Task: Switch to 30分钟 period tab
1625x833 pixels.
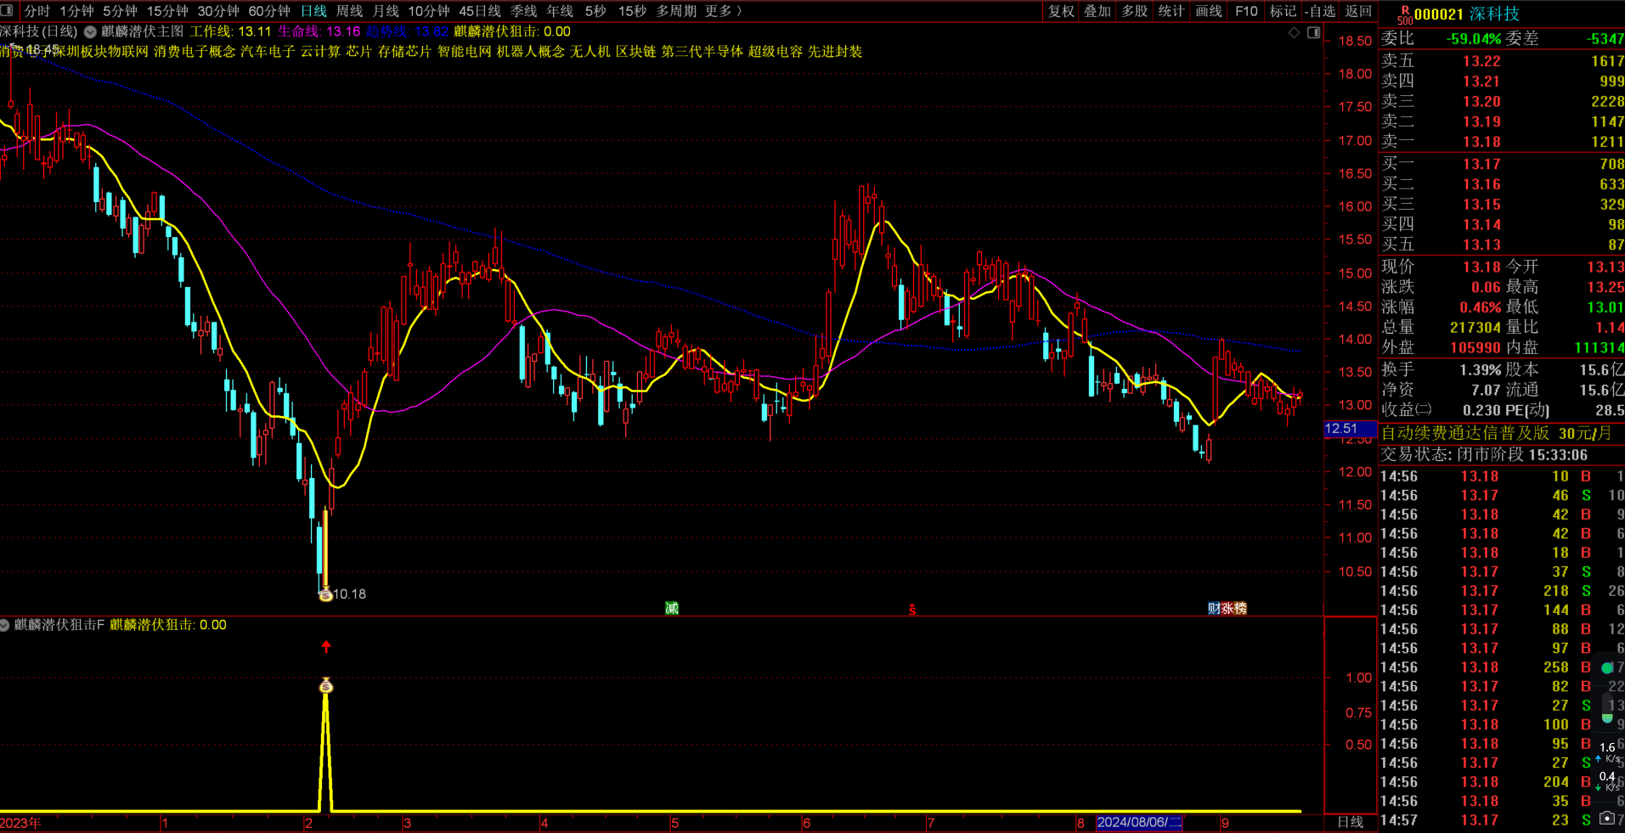Action: click(218, 11)
